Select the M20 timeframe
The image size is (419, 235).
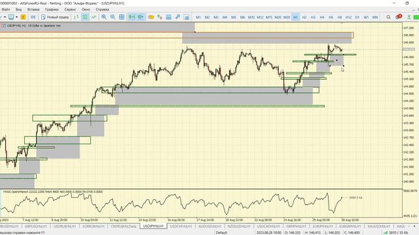point(278,17)
